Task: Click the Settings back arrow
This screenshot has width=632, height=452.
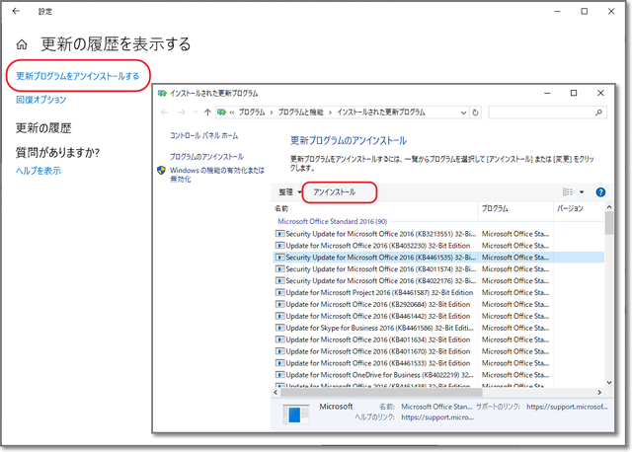Action: pyautogui.click(x=16, y=11)
